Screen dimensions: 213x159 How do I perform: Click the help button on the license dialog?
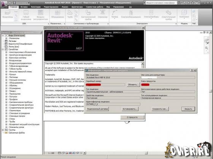(192, 70)
